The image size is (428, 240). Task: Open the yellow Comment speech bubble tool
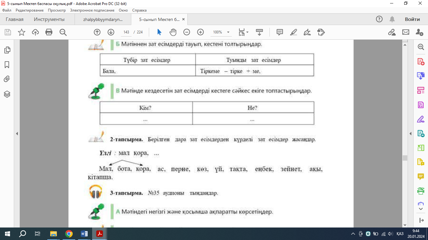(x=420, y=177)
